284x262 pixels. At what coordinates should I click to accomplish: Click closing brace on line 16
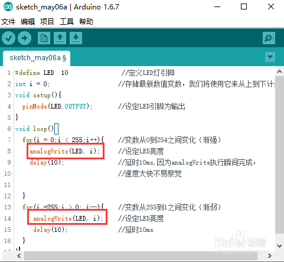(24, 241)
